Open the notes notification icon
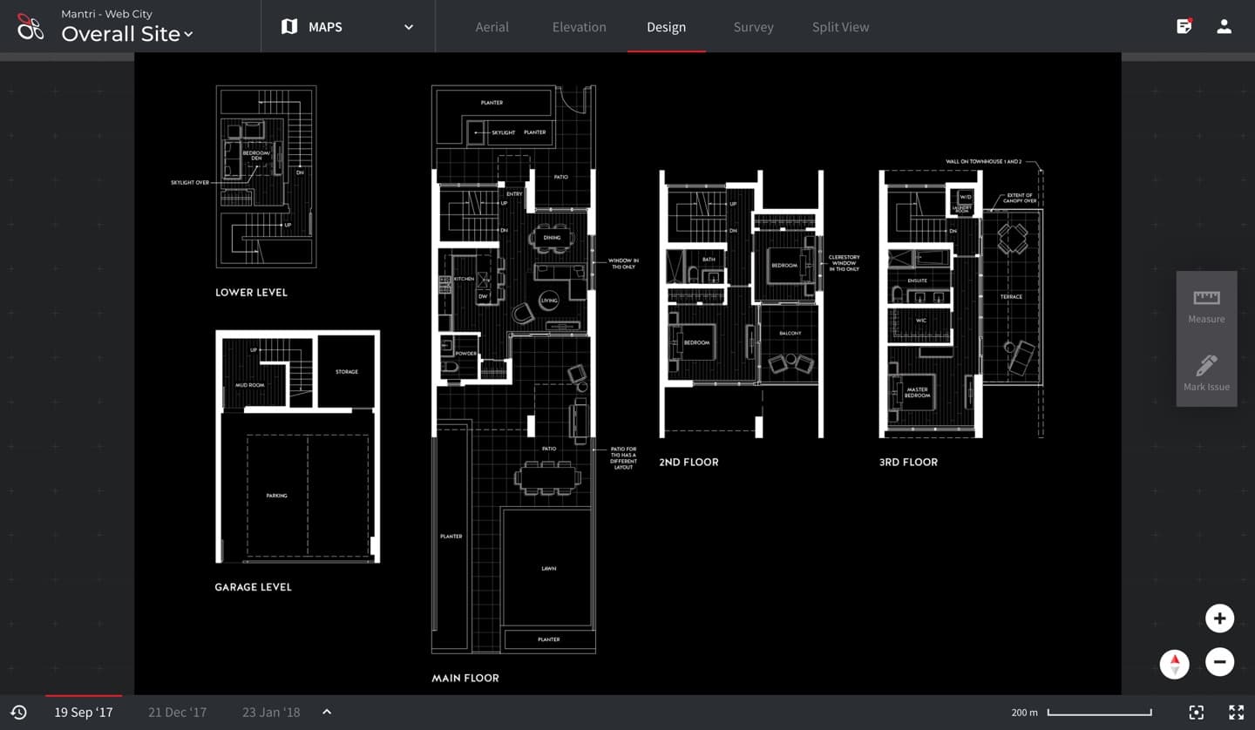1255x730 pixels. pos(1184,26)
